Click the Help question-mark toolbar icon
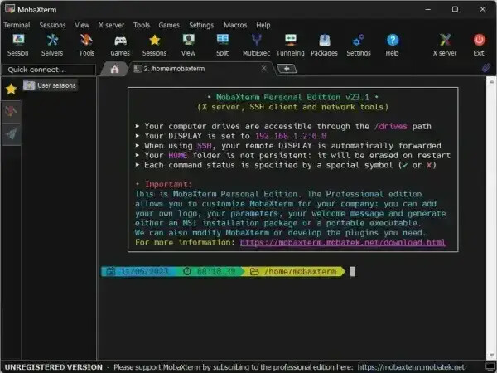 point(393,45)
